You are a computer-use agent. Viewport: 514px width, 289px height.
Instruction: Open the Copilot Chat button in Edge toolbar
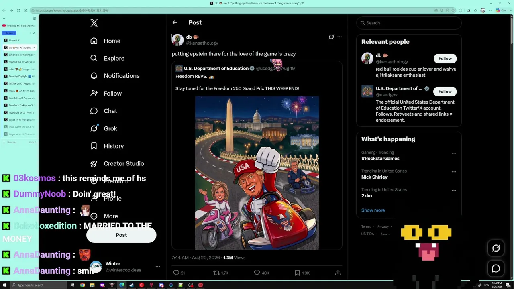click(501, 10)
